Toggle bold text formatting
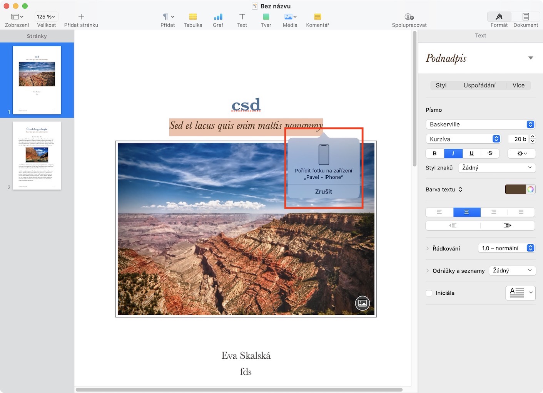This screenshot has width=543, height=393. (x=435, y=153)
